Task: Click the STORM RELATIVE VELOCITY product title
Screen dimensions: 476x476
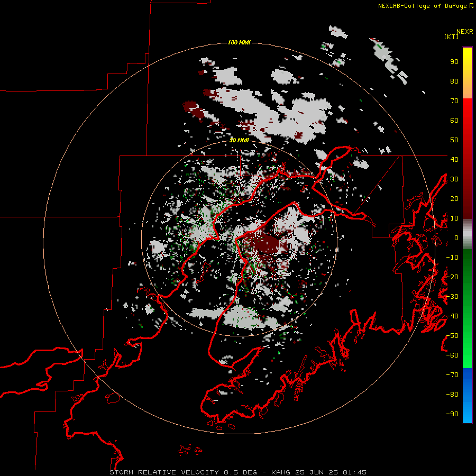Action: [x=164, y=472]
